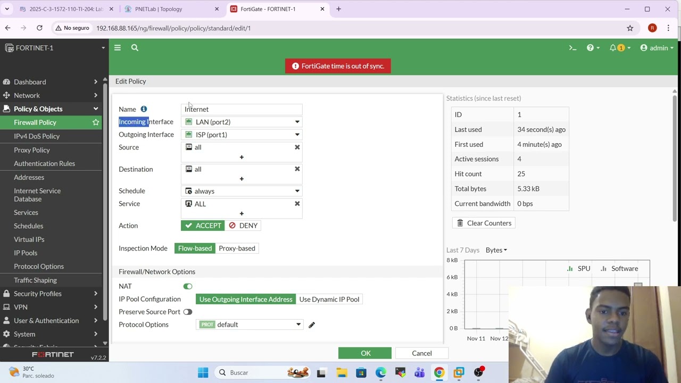
Task: Choose Use Dynamic IP Pool
Action: [x=329, y=299]
